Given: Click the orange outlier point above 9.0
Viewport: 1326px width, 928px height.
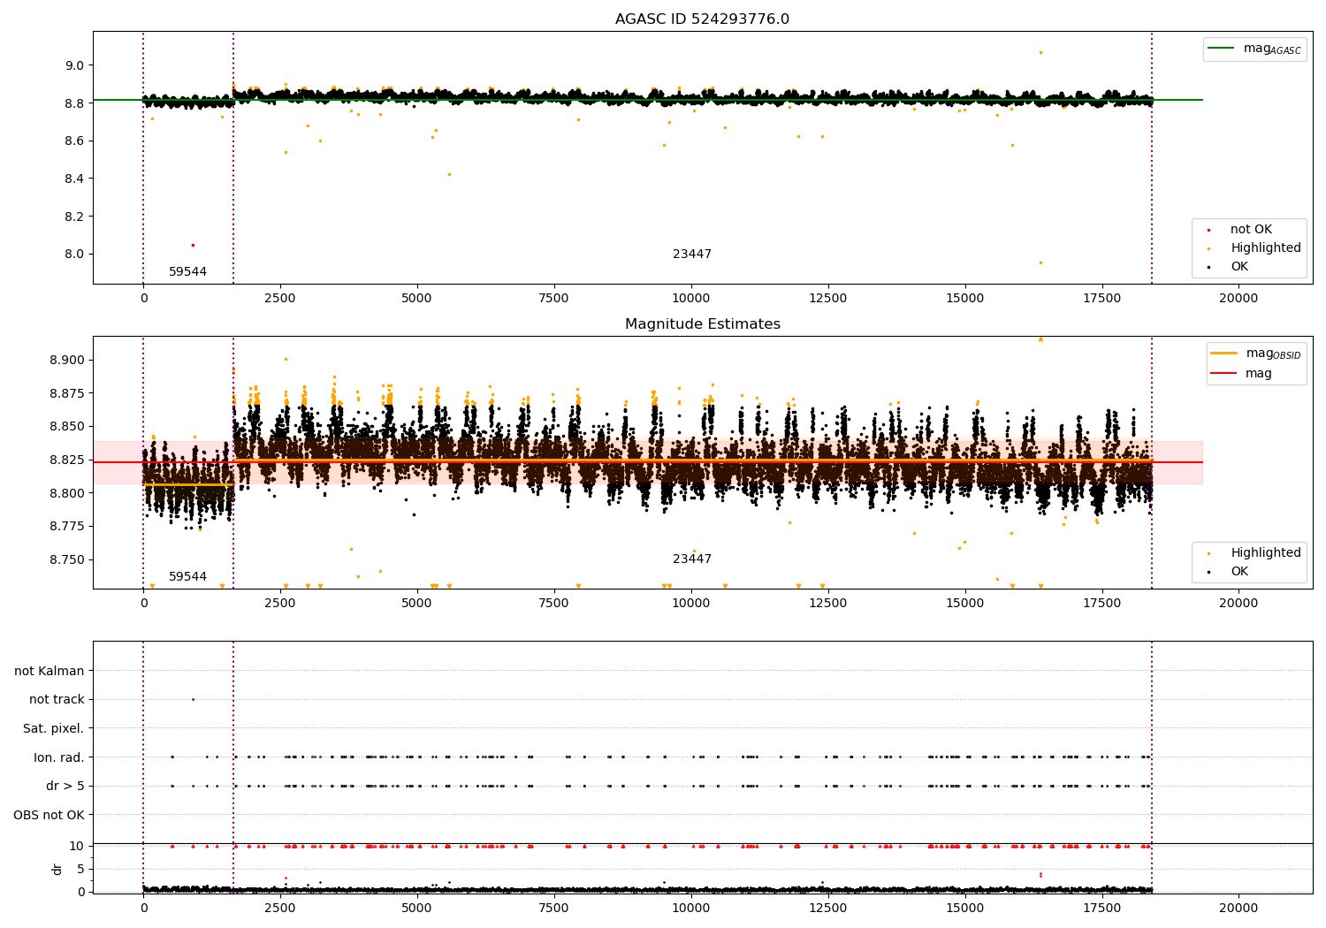Looking at the screenshot, I should pyautogui.click(x=1040, y=52).
